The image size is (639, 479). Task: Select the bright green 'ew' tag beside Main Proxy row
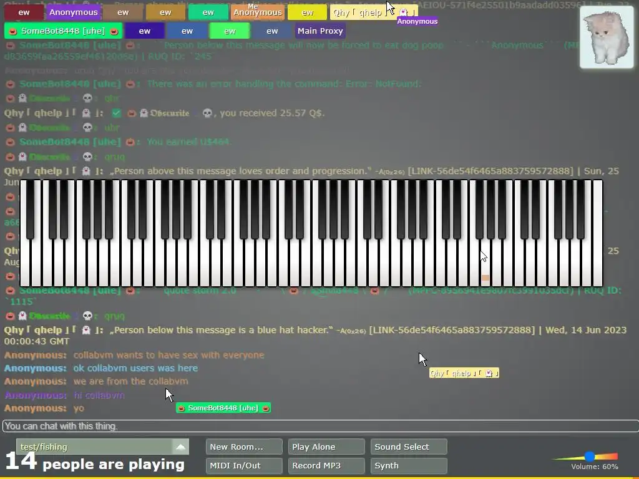click(230, 31)
